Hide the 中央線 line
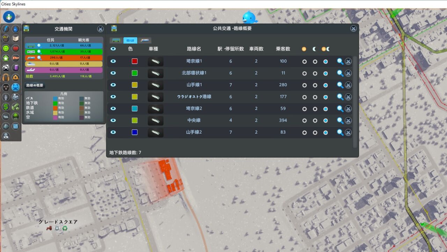Viewport: 447px width, 252px height. pos(113,121)
